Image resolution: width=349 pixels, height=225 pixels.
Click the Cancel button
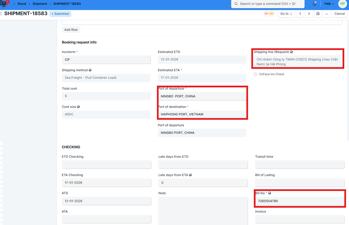tap(339, 14)
